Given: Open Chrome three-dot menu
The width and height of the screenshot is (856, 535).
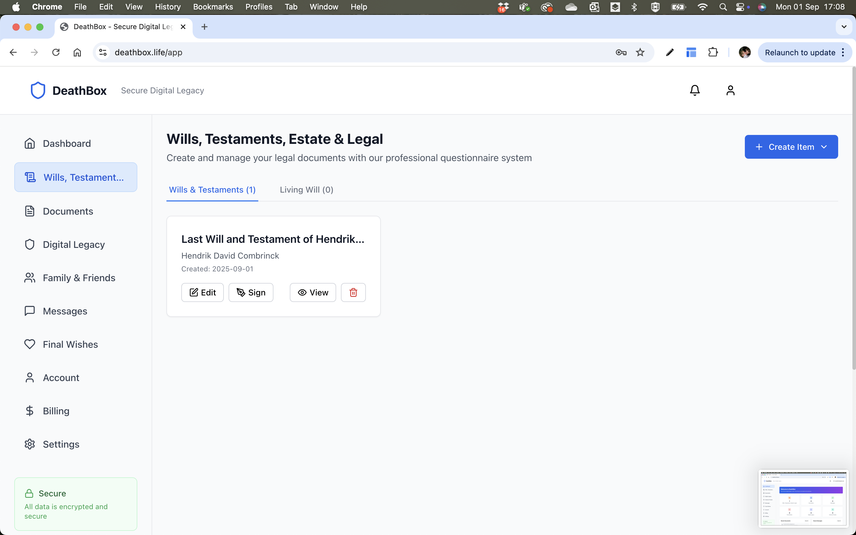Looking at the screenshot, I should click(844, 52).
